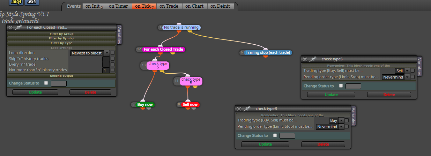
Task: Pin the check typeB panel
Action: pos(247,109)
